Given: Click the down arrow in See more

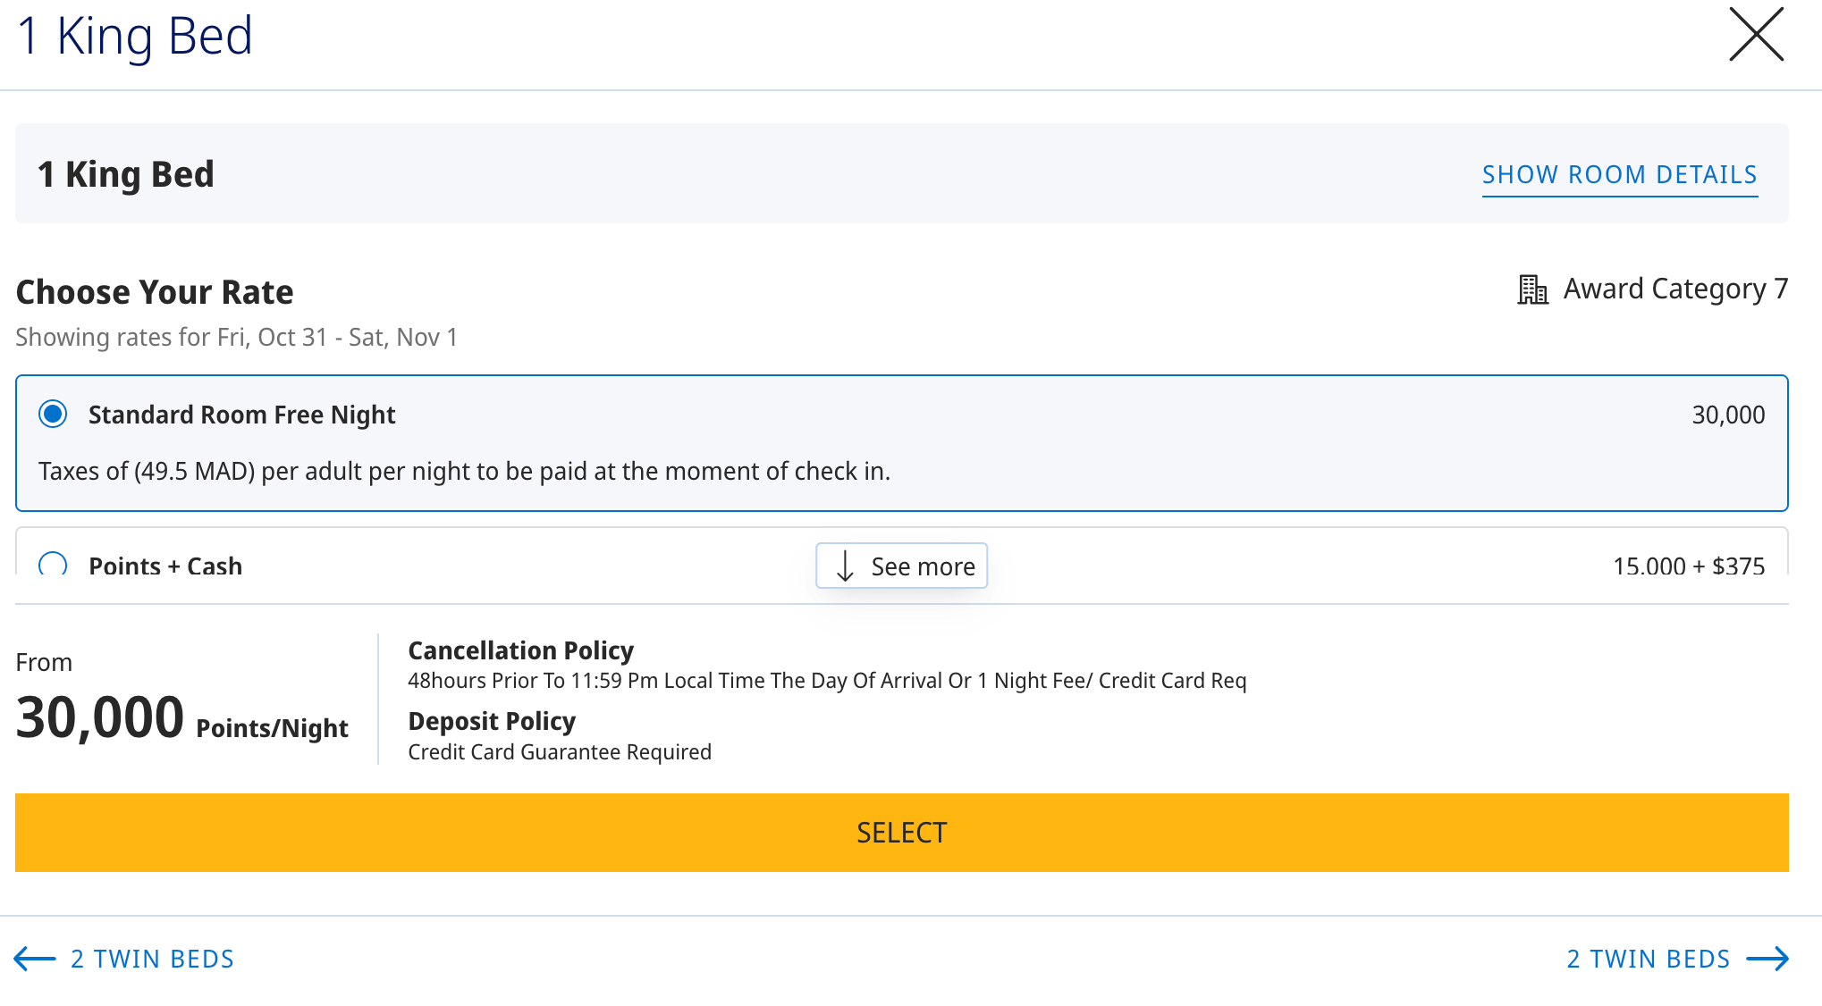Looking at the screenshot, I should click(845, 566).
